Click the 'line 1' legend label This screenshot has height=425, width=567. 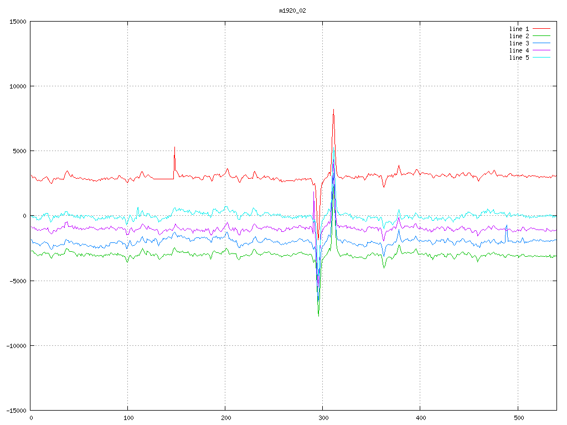pyautogui.click(x=519, y=29)
